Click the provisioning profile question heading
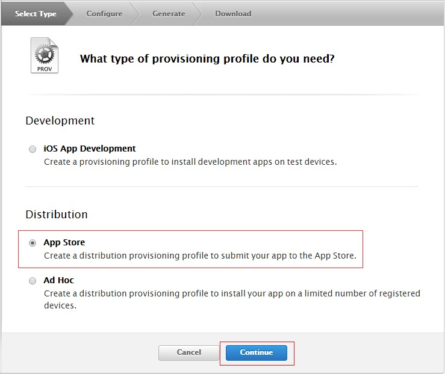Screen dimensions: 445x374 pos(207,59)
